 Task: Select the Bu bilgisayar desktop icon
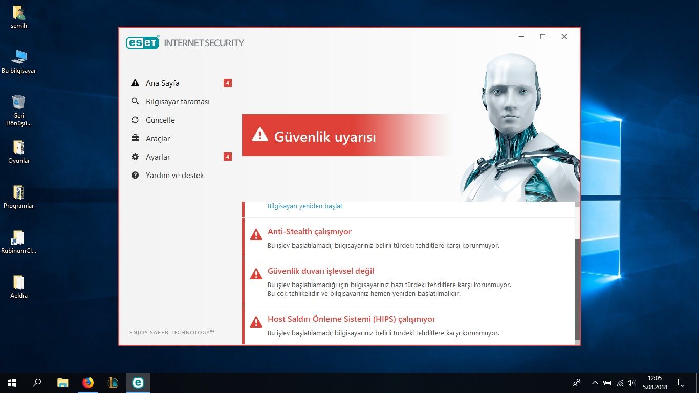tap(19, 62)
